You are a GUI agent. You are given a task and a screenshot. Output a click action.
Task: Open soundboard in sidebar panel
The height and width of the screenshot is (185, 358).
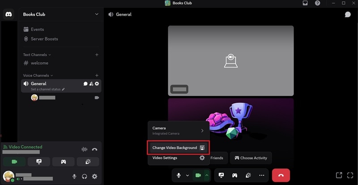tap(88, 162)
